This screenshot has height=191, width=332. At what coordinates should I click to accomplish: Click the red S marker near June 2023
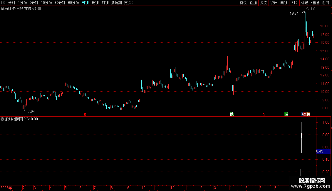(x=85, y=115)
